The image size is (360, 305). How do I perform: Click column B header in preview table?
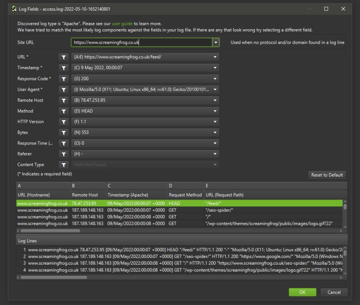[x=88, y=186]
